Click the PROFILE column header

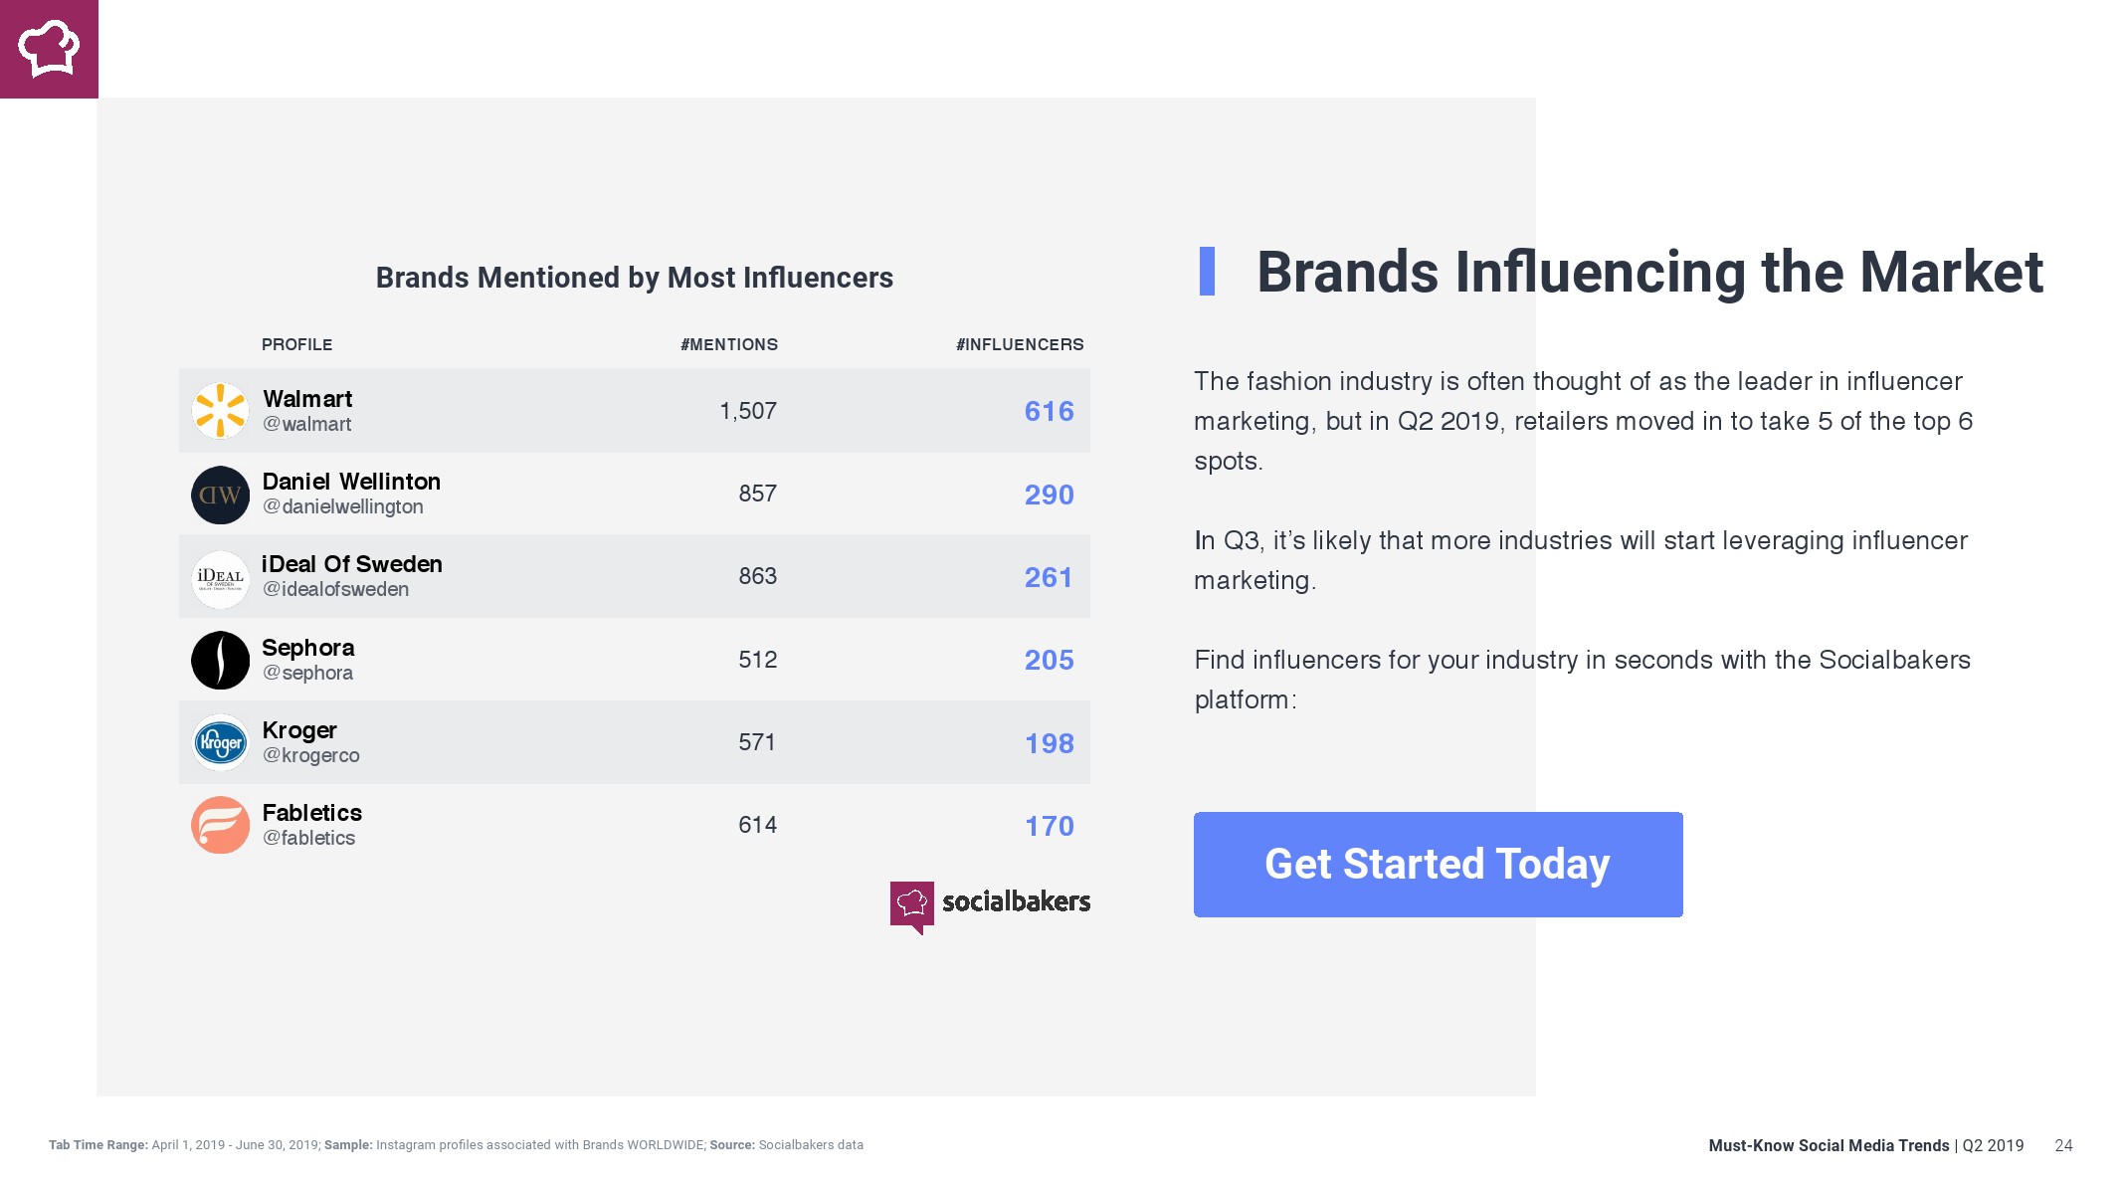tap(296, 345)
